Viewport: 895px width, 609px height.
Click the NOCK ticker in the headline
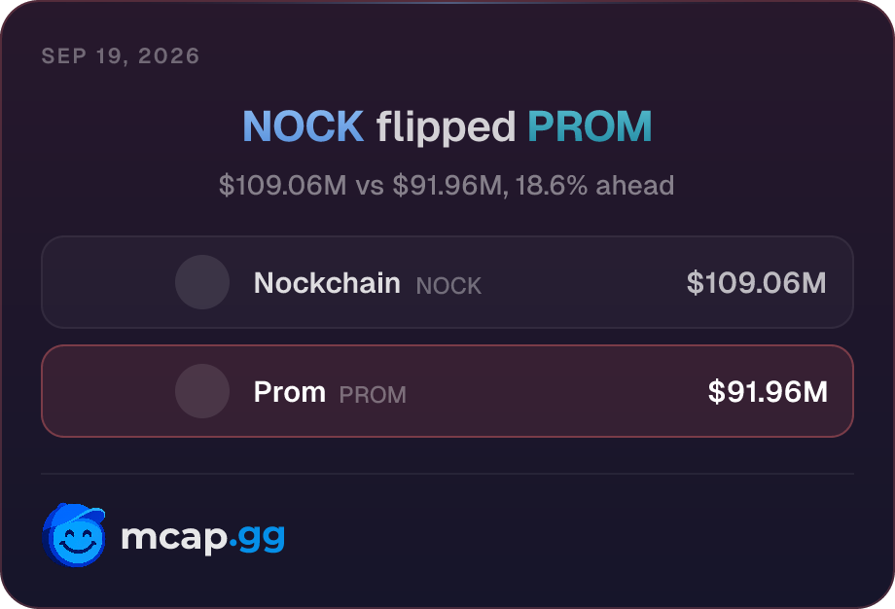304,126
